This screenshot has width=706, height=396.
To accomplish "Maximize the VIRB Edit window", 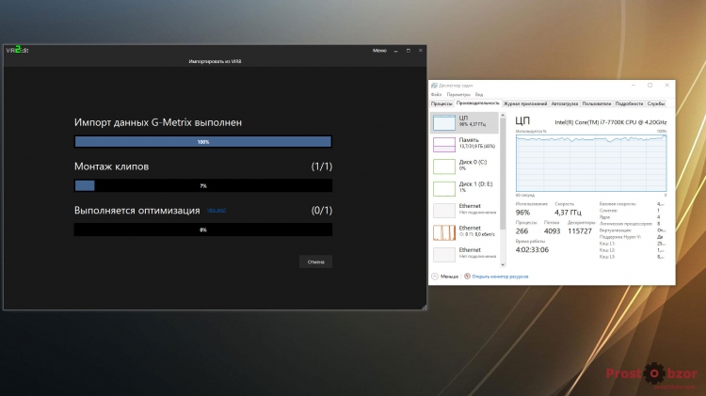I will point(409,51).
